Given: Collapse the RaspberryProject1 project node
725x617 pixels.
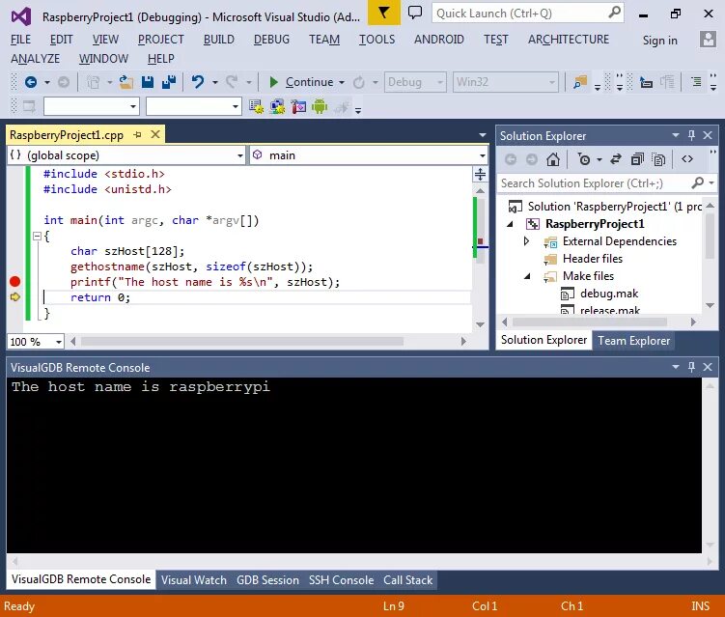Looking at the screenshot, I should coord(510,224).
